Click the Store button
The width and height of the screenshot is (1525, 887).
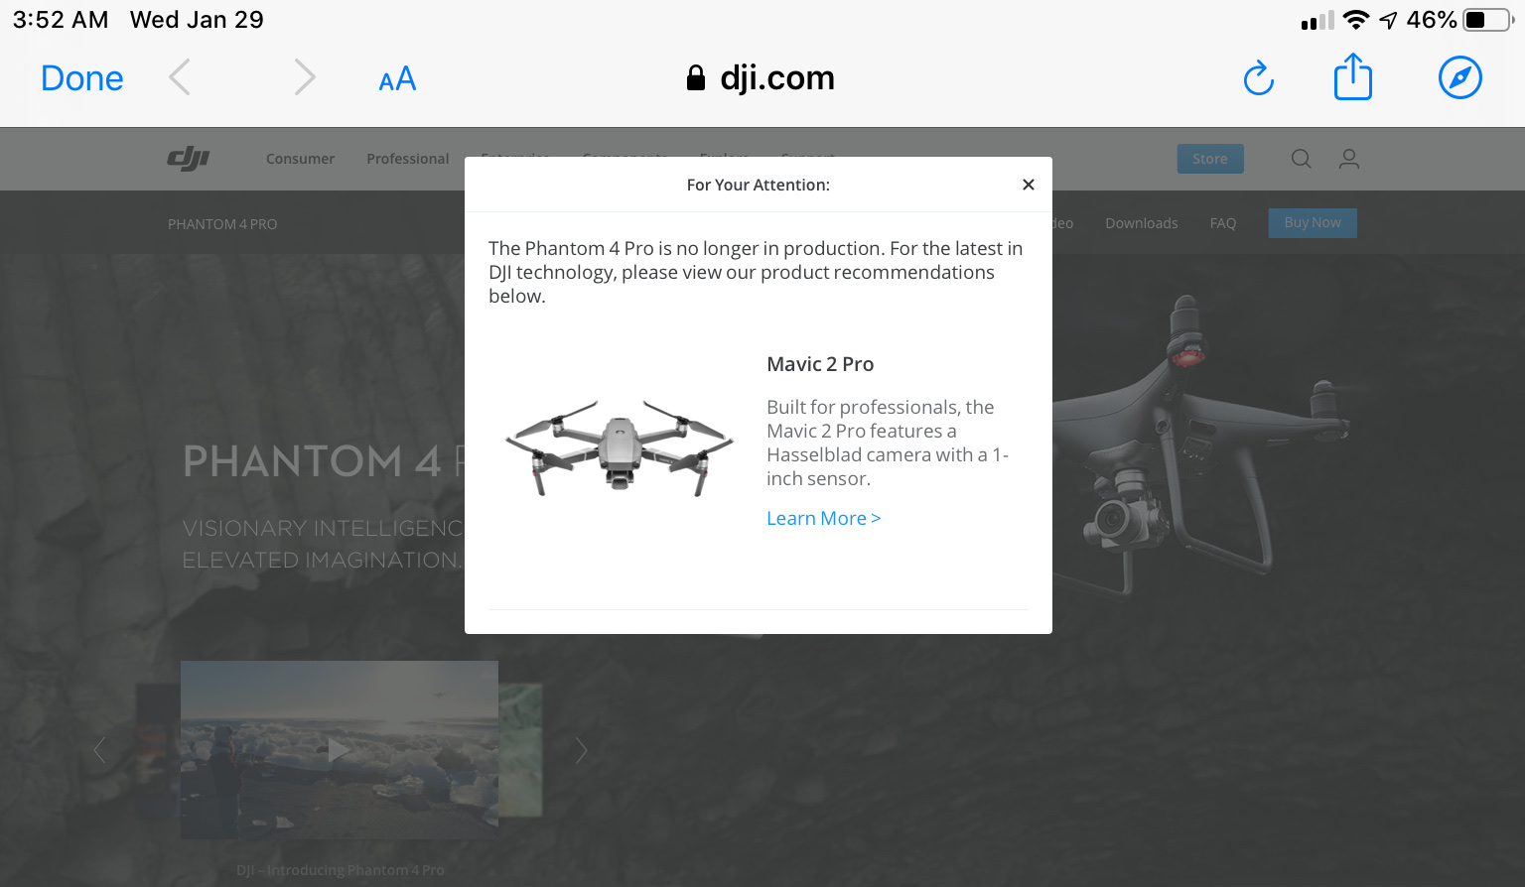pyautogui.click(x=1210, y=159)
